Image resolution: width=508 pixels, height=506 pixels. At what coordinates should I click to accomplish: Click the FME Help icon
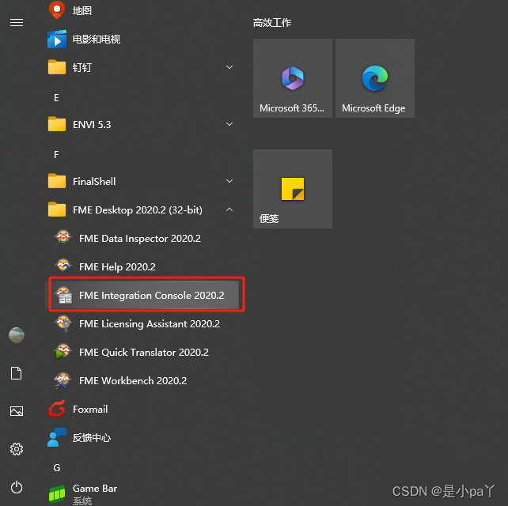[x=63, y=266]
